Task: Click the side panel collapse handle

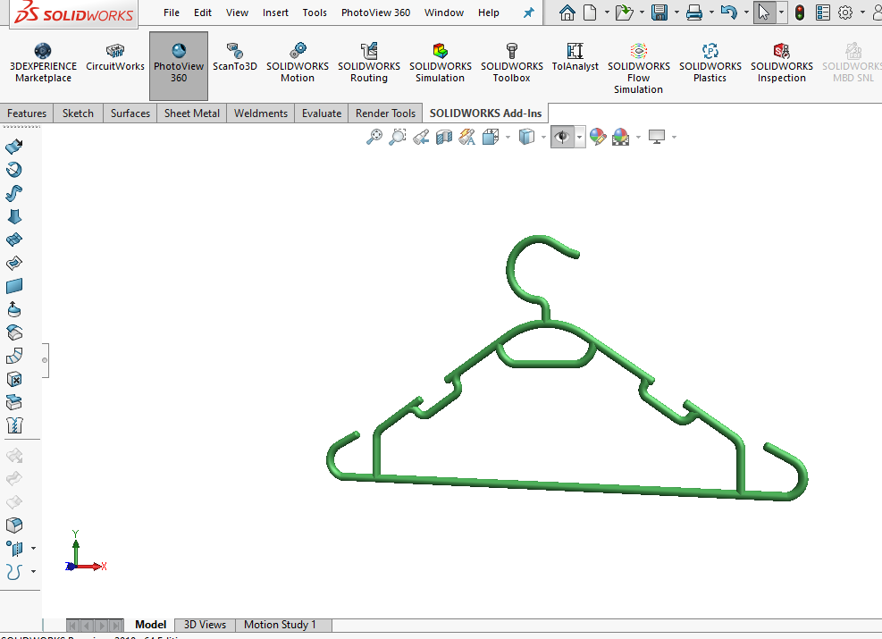Action: pos(45,360)
